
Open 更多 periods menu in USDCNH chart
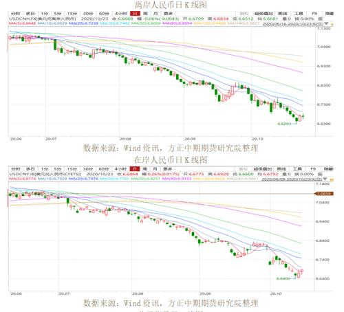click(x=168, y=14)
